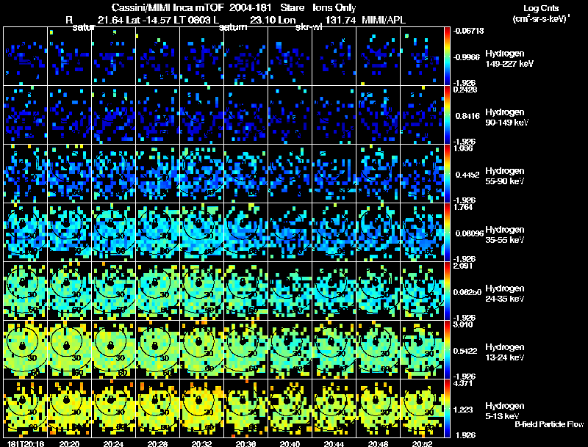The height and width of the screenshot is (447, 588).
Task: Select the 149-227 keV image panel at 20:40
Action: (290, 56)
